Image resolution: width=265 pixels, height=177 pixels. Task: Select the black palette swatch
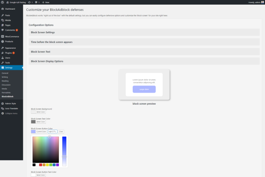click(x=34, y=165)
